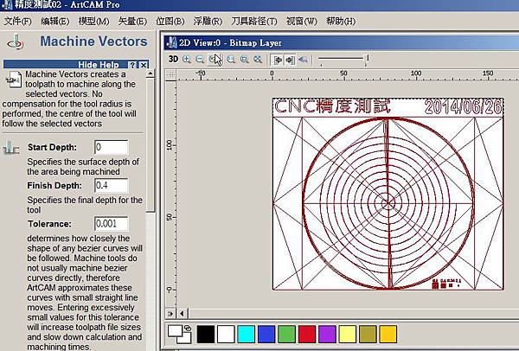Select the olive color swatch

tap(368, 334)
